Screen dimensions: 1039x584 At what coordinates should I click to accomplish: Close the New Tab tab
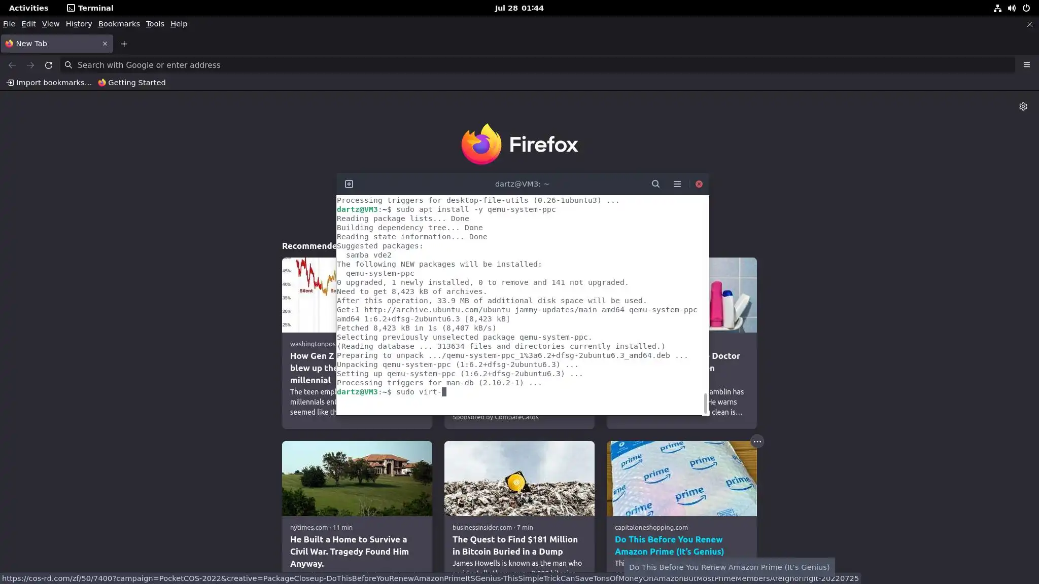(x=105, y=44)
